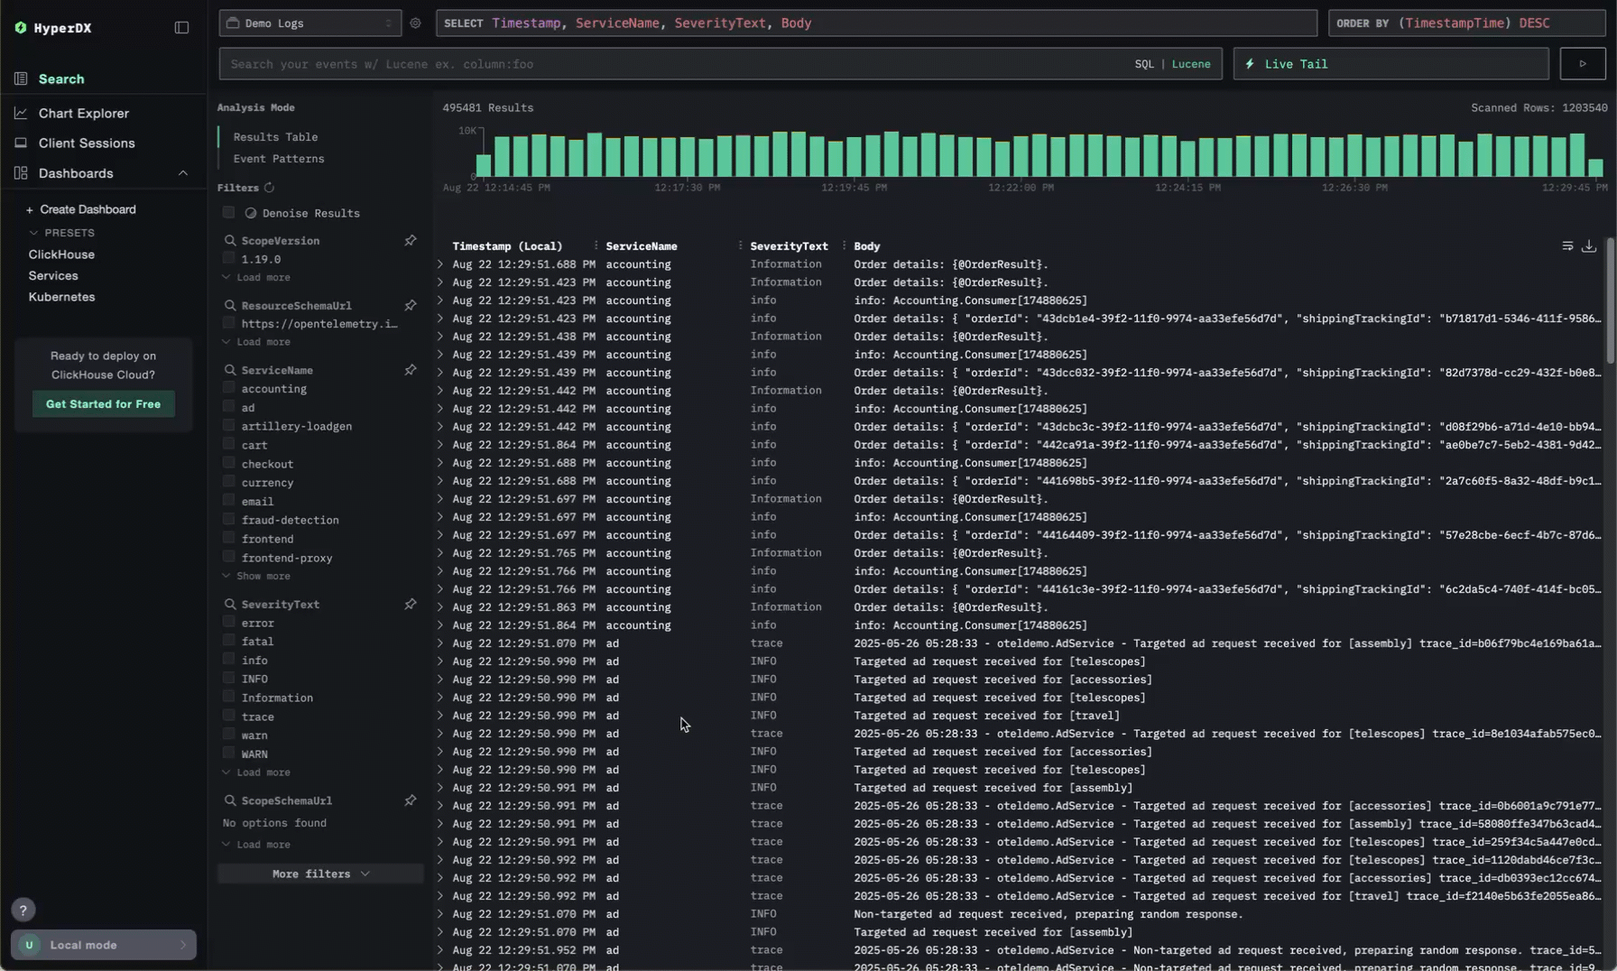Tick the error severity checkbox

point(229,622)
